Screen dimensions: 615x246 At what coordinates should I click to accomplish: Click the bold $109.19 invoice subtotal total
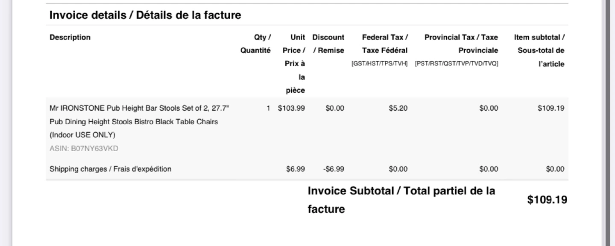(548, 200)
